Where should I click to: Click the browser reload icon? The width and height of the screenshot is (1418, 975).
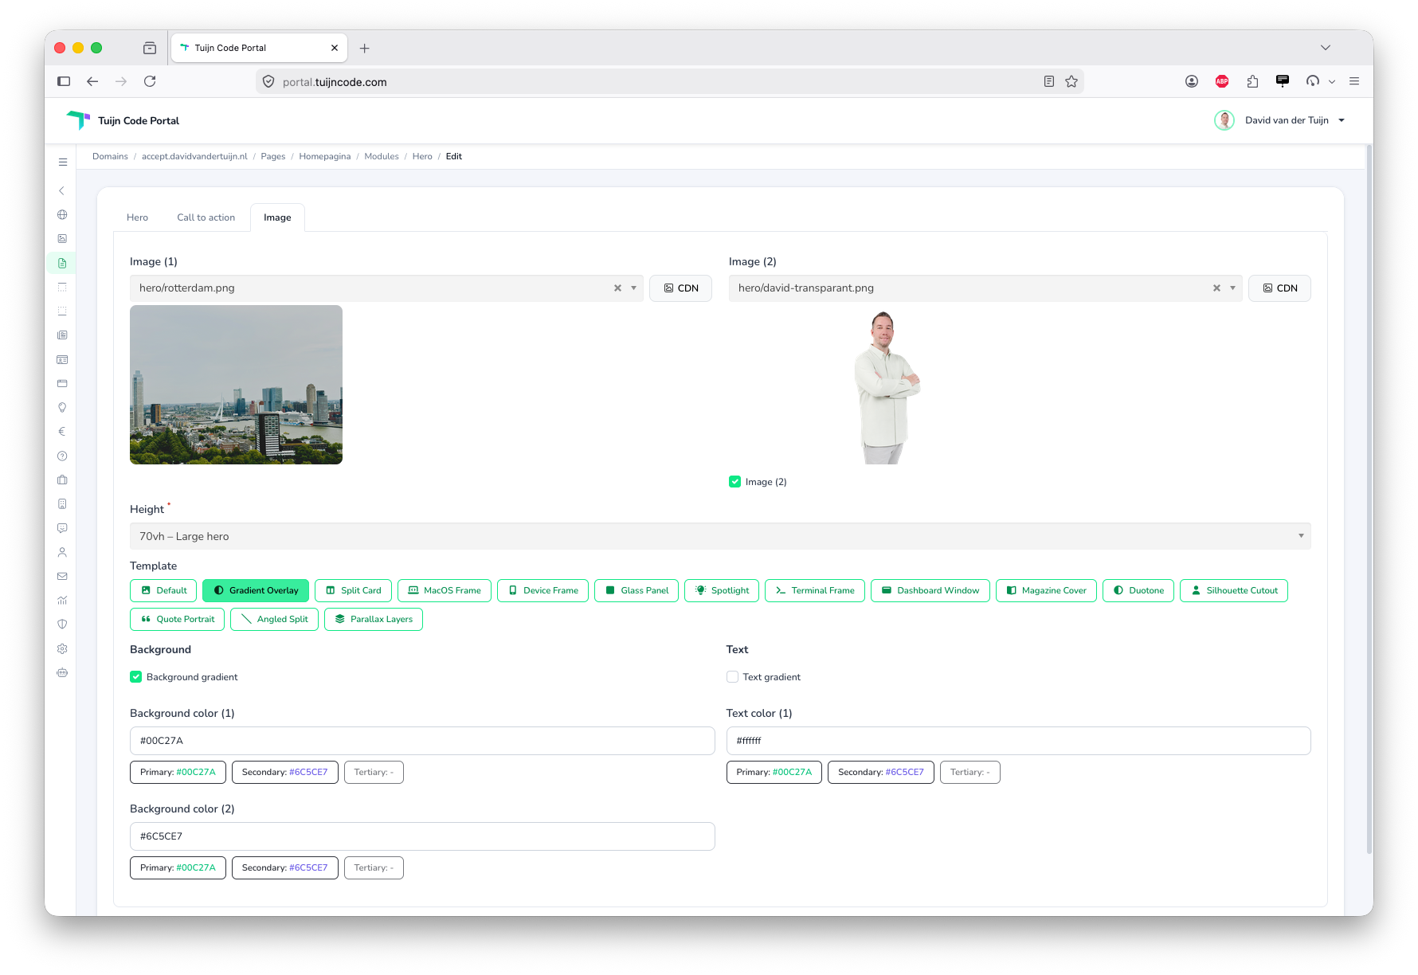click(x=150, y=81)
